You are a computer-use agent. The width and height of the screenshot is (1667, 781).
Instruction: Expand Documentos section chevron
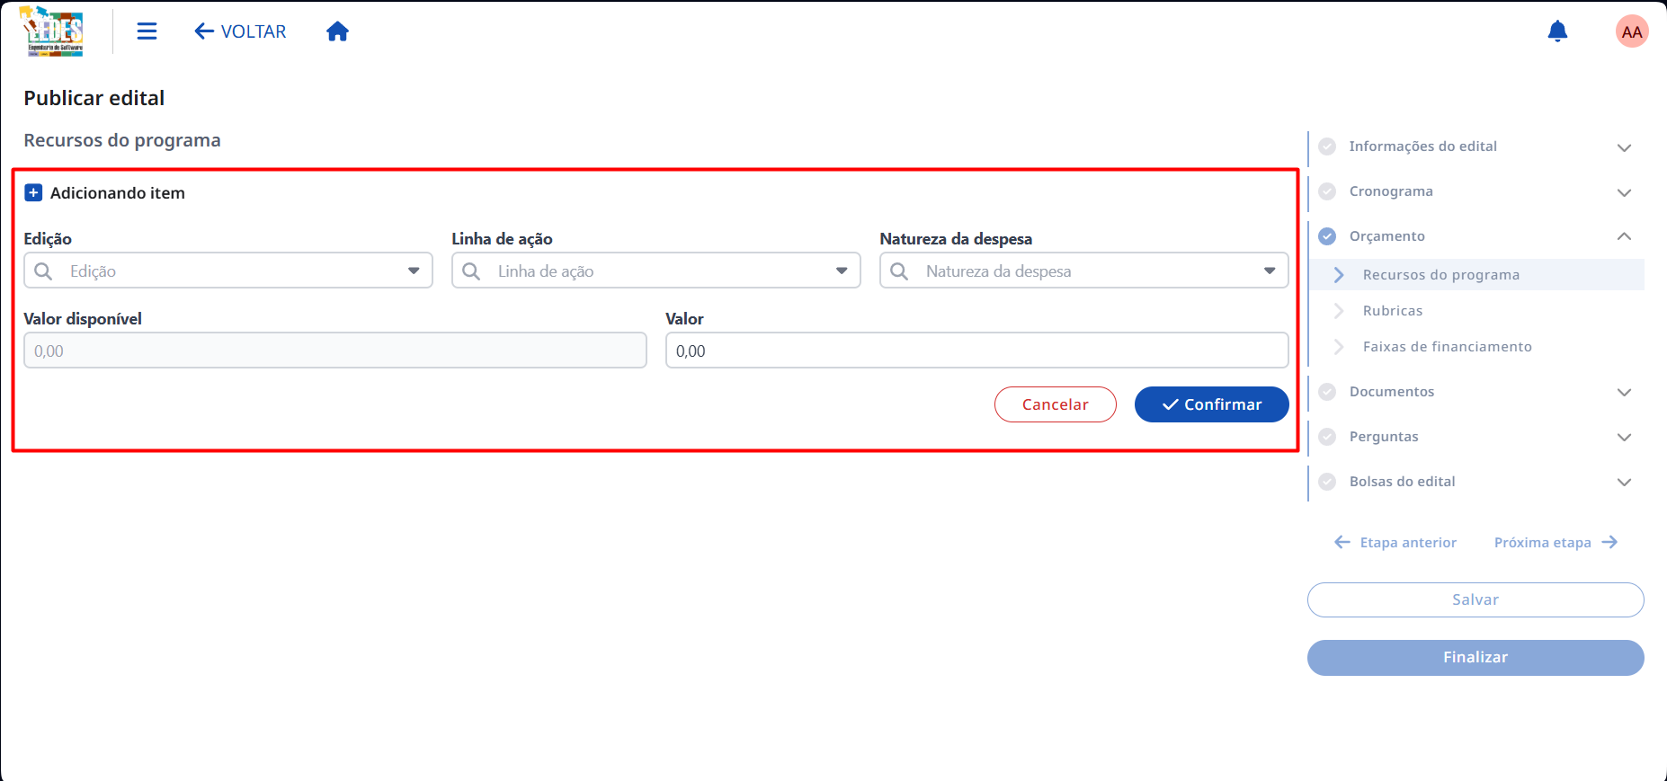click(x=1624, y=392)
